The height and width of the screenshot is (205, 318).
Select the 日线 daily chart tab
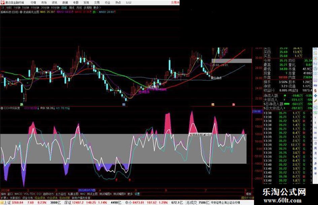pos(64,7)
